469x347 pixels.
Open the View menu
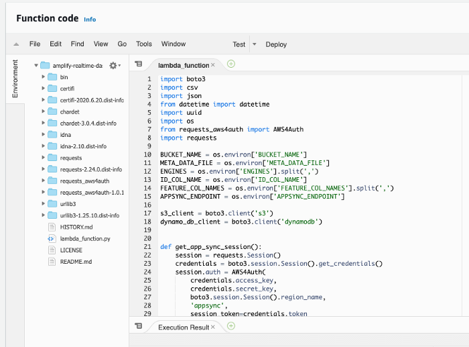(100, 44)
